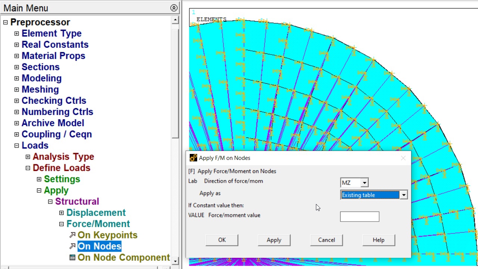This screenshot has height=269, width=478.
Task: Collapse the Apply node
Action: coord(39,191)
